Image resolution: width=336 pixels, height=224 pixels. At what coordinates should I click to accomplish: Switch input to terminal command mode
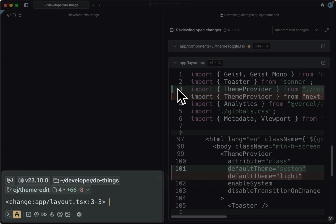(9, 214)
